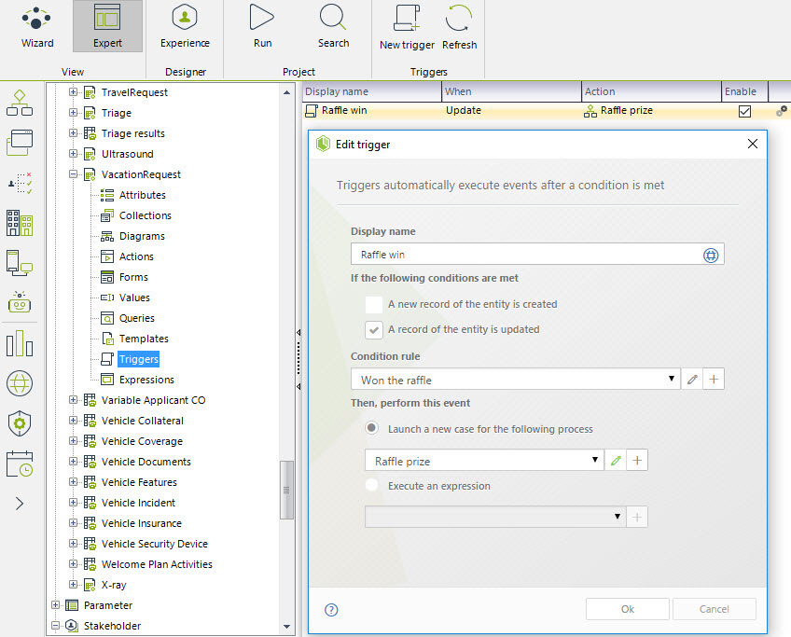Select Expressions under VacationRequest
Image resolution: width=791 pixels, height=637 pixels.
coord(146,380)
